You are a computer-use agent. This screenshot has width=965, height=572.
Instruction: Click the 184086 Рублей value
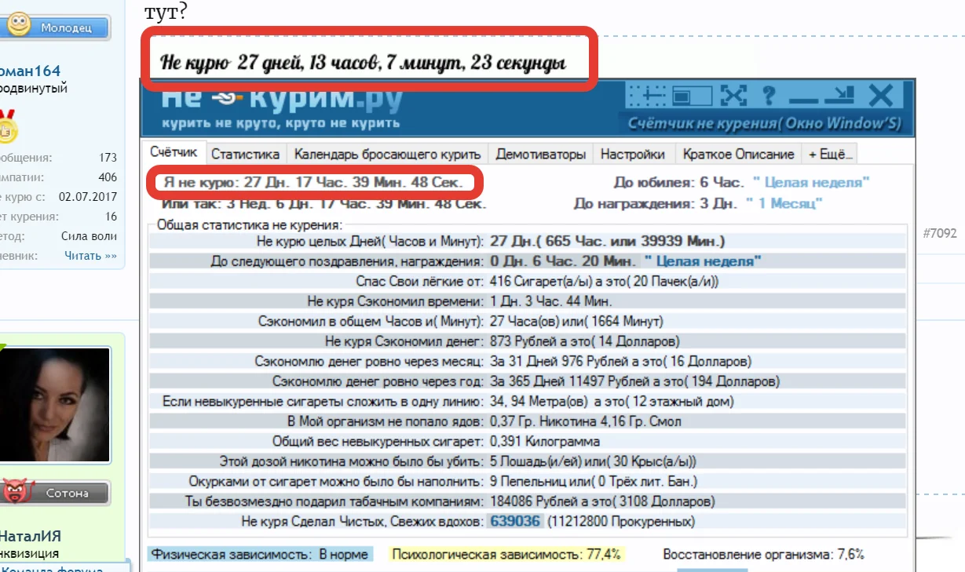pos(602,501)
